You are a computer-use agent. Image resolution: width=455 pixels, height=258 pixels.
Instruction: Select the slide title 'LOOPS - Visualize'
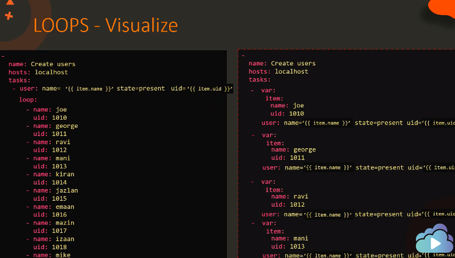point(106,25)
